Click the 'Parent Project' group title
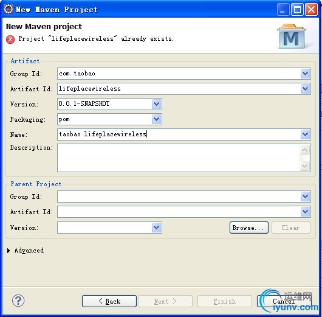The width and height of the screenshot is (322, 317). click(36, 184)
